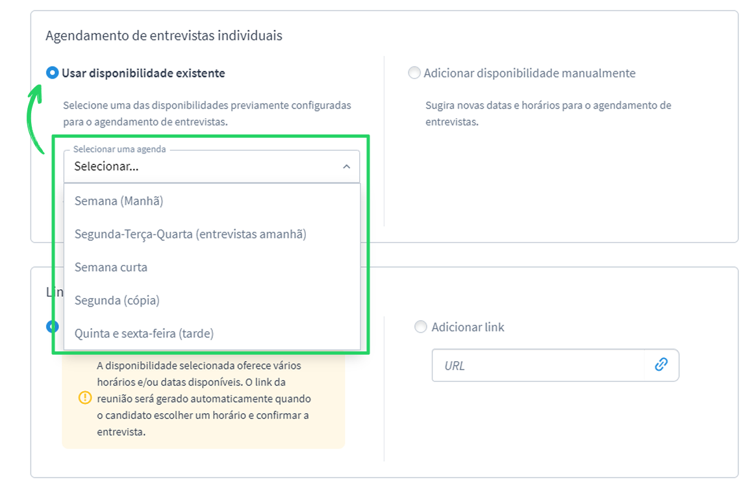Click the 'Selecionar uma agenda' field label

coord(119,149)
